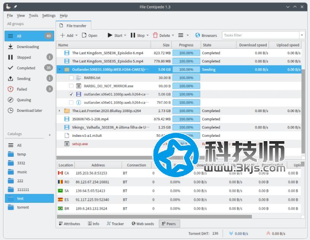Check the RARBG.txt file checkbox
The height and width of the screenshot is (240, 310).
click(x=71, y=78)
